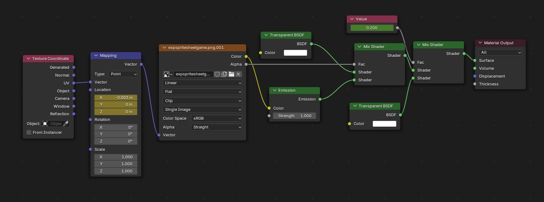Image resolution: width=544 pixels, height=202 pixels.
Task: Click the Rotation X 0° field
Action: click(x=116, y=128)
